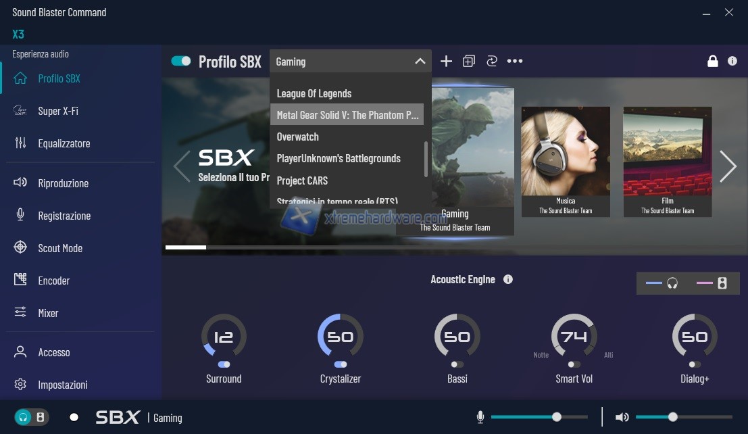Toggle the Surround effect switch
This screenshot has height=434, width=748.
tap(224, 364)
